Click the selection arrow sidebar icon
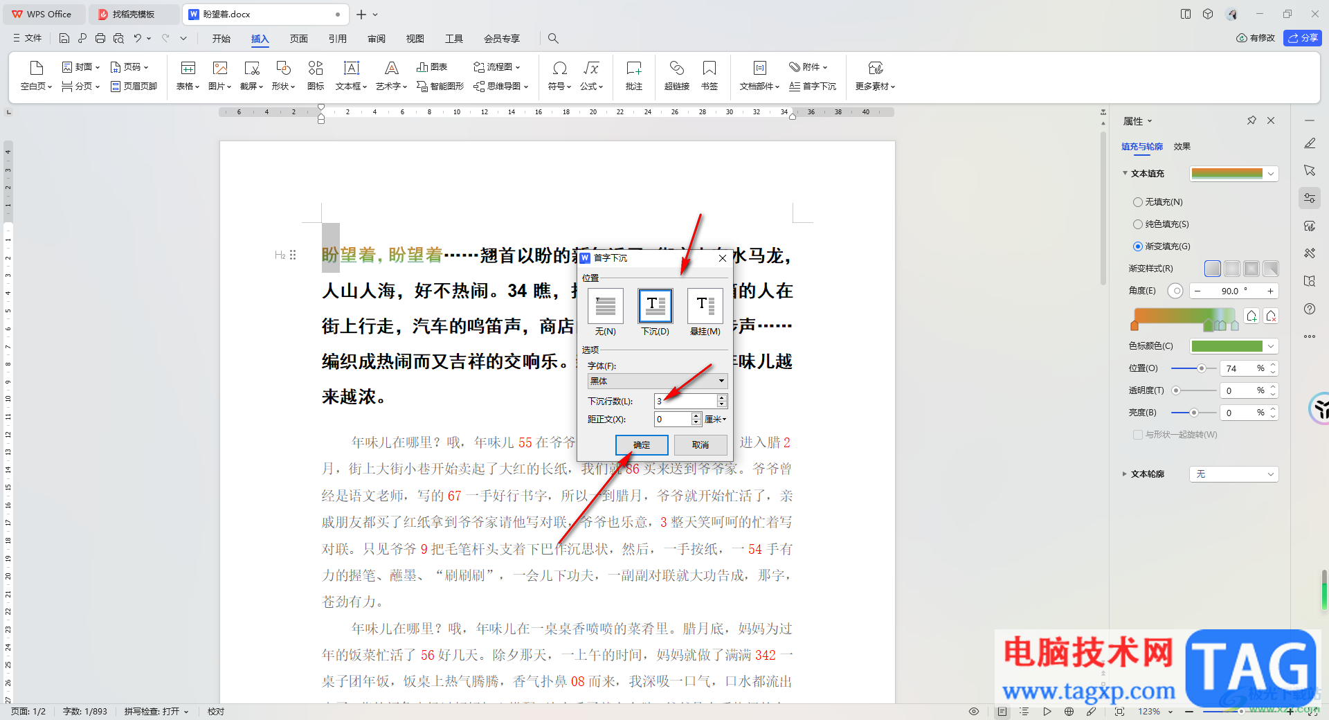This screenshot has width=1329, height=720. coord(1310,170)
